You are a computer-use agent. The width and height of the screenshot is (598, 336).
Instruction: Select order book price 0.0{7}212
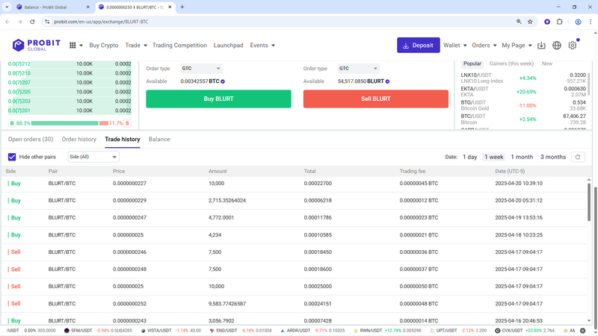19,64
